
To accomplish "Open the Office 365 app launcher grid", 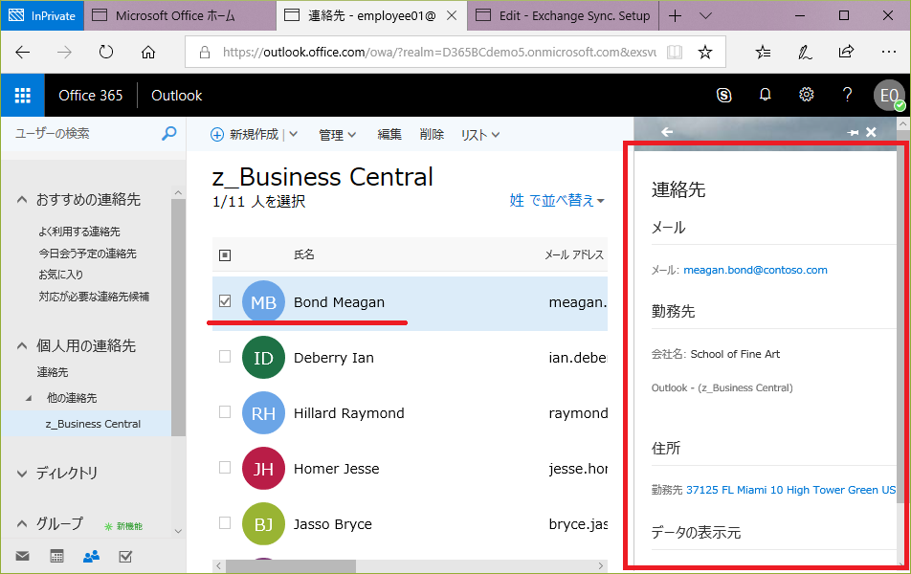I will [23, 96].
